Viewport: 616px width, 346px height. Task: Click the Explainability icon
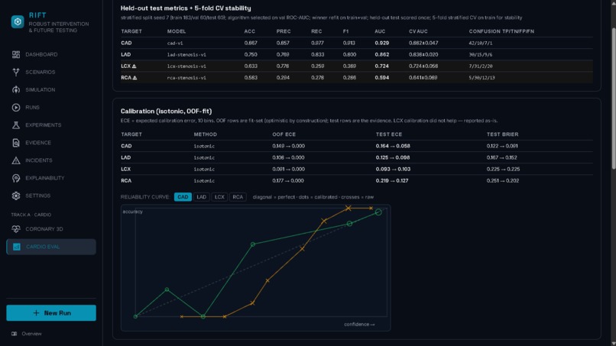point(16,178)
